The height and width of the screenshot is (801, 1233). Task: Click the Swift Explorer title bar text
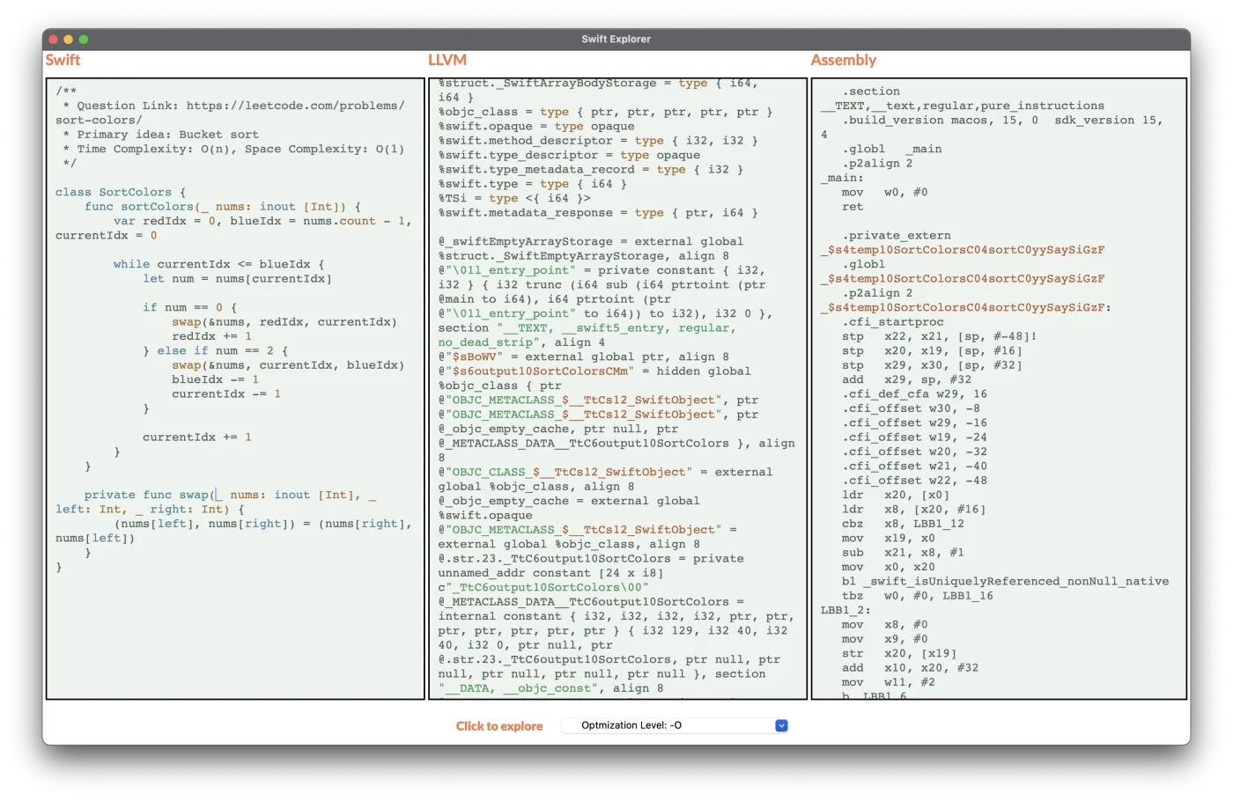point(616,39)
